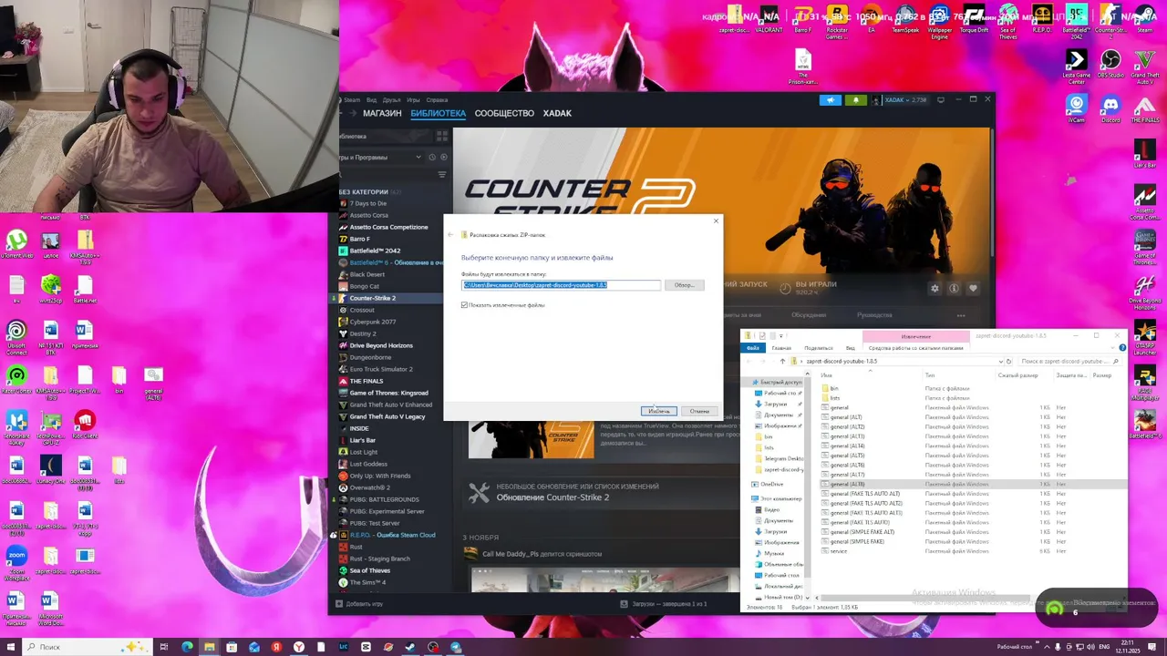This screenshot has height=656, width=1167.
Task: Open XADAK profile tab in Steam
Action: coord(557,114)
